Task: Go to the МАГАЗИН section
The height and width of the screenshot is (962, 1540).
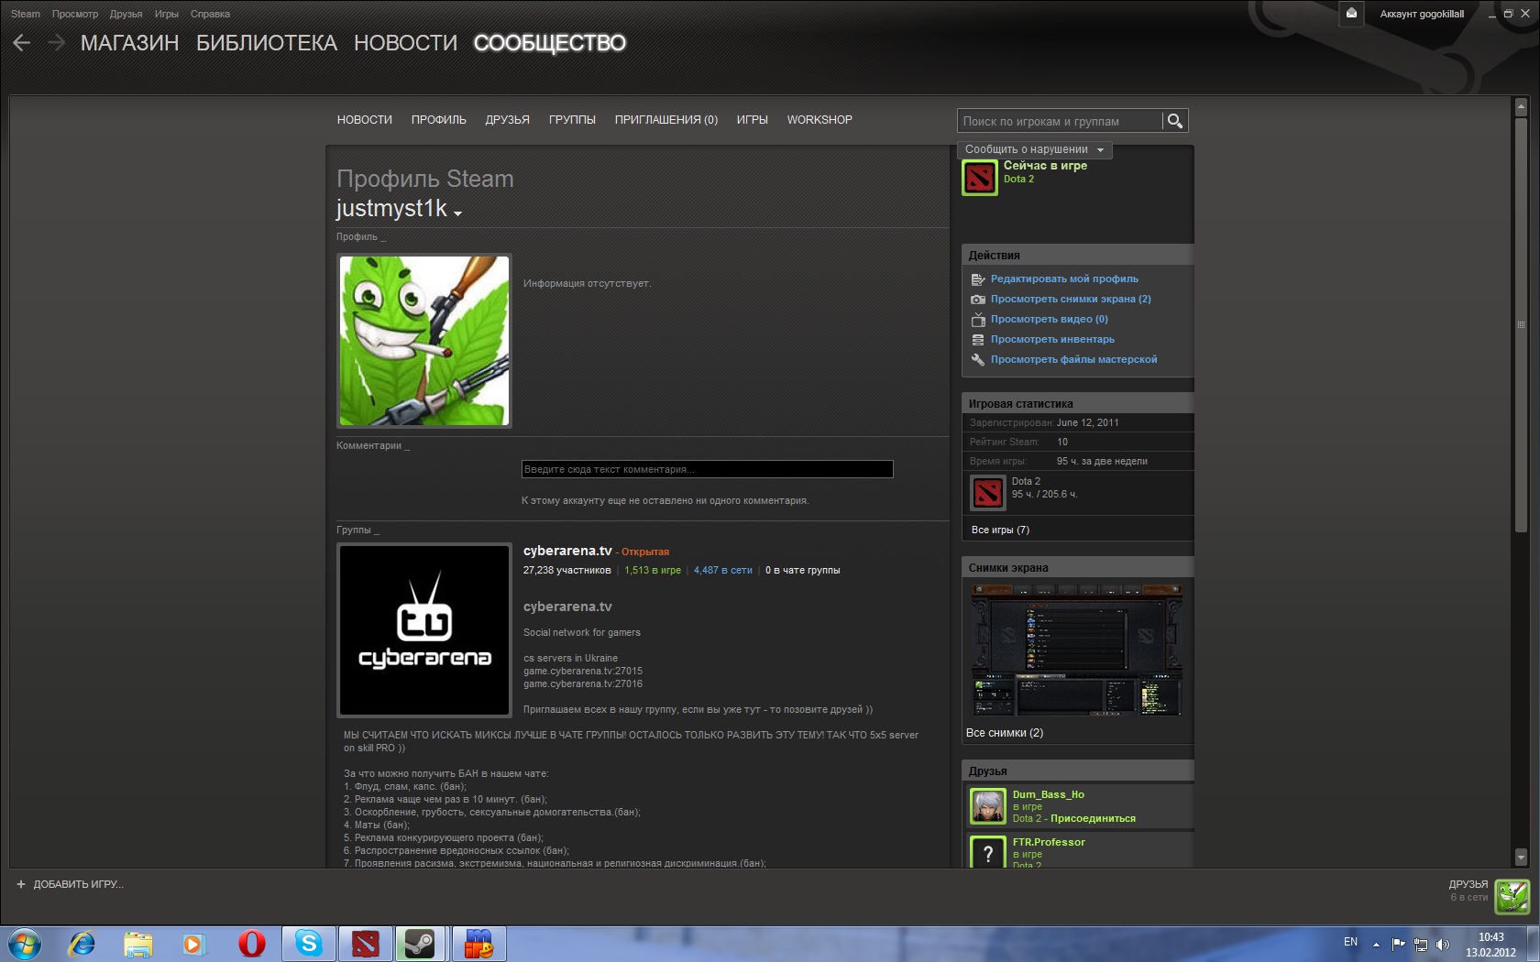Action: [129, 43]
